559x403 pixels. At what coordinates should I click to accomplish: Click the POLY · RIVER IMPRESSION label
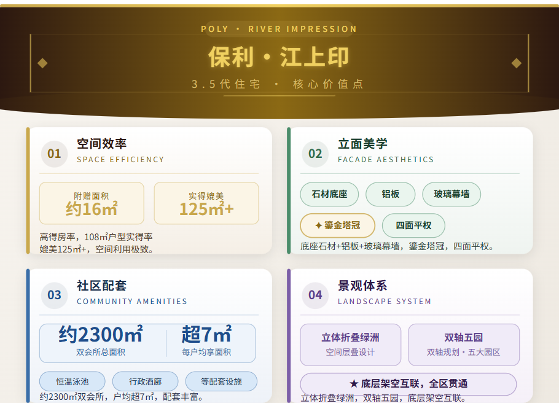coord(279,29)
